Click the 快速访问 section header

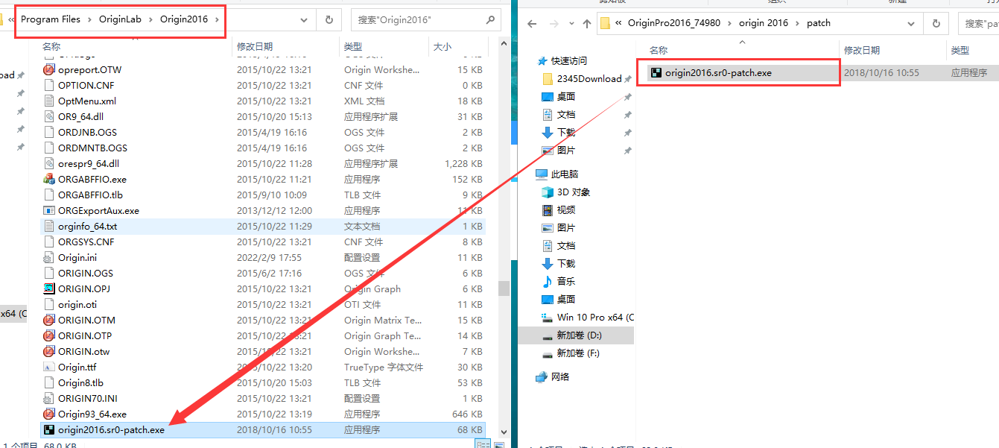569,60
